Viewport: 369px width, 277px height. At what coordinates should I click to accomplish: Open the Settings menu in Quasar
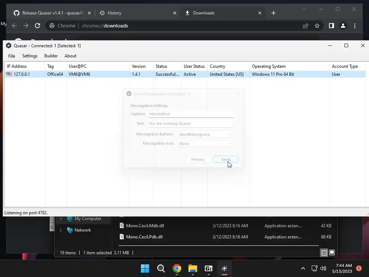(x=30, y=56)
